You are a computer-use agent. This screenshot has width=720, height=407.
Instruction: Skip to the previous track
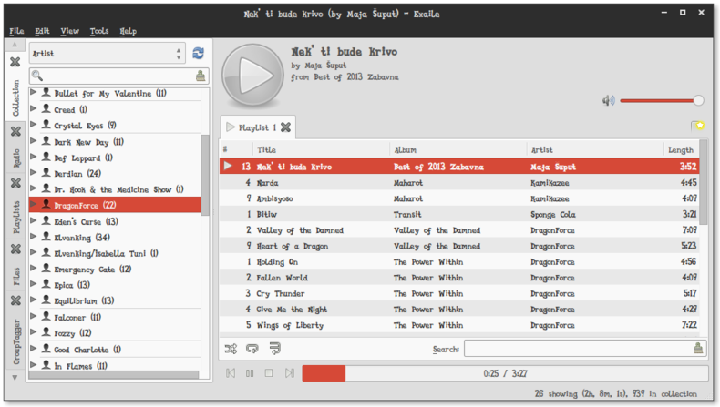tap(231, 373)
